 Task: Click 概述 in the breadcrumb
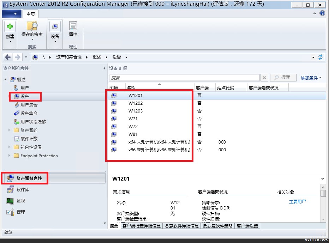click(x=97, y=57)
